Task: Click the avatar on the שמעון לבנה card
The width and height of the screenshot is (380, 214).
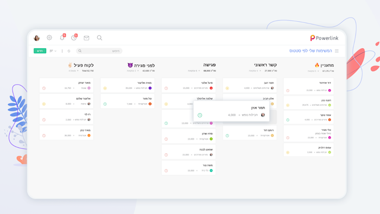Action: point(211,155)
